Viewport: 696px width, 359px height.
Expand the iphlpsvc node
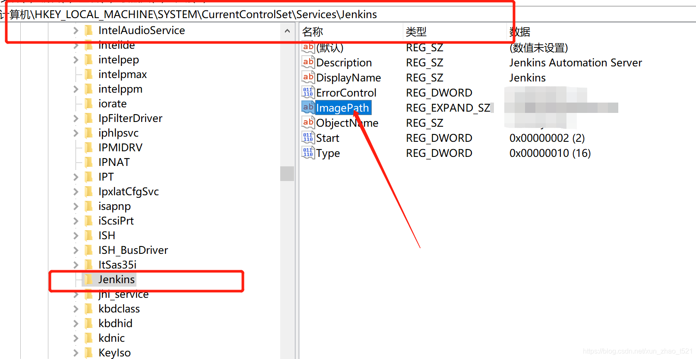76,133
